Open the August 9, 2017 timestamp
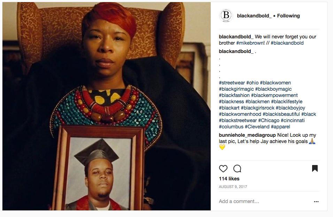Image resolution: width=333 pixels, height=217 pixels. (x=233, y=187)
